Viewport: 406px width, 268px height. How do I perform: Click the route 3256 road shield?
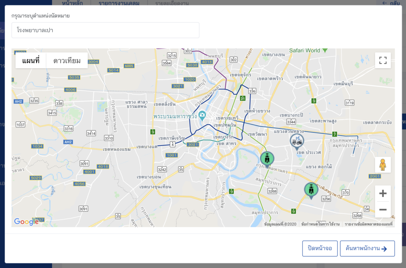coord(326,199)
